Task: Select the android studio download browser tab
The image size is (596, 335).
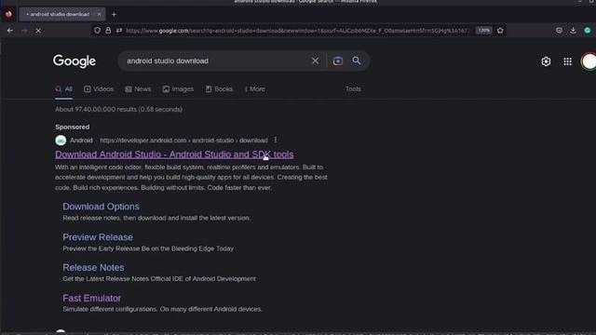Action: tap(62, 14)
